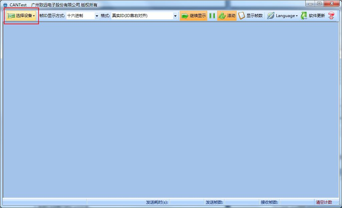The height and width of the screenshot is (208, 342).
Task: Click 清空计数 to clear counters
Action: click(324, 202)
